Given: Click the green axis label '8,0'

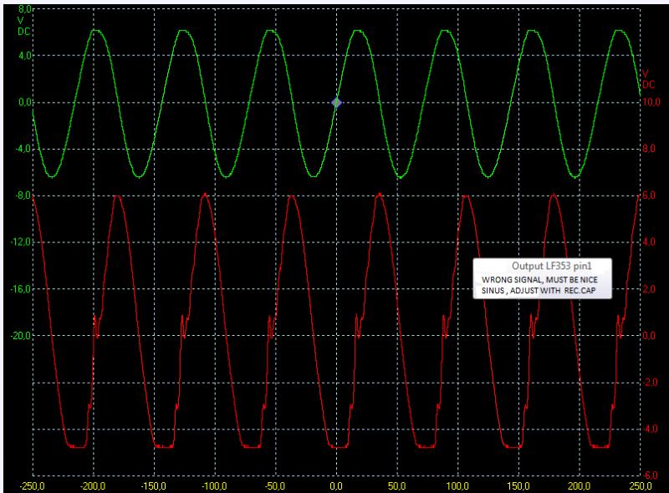Looking at the screenshot, I should (25, 9).
